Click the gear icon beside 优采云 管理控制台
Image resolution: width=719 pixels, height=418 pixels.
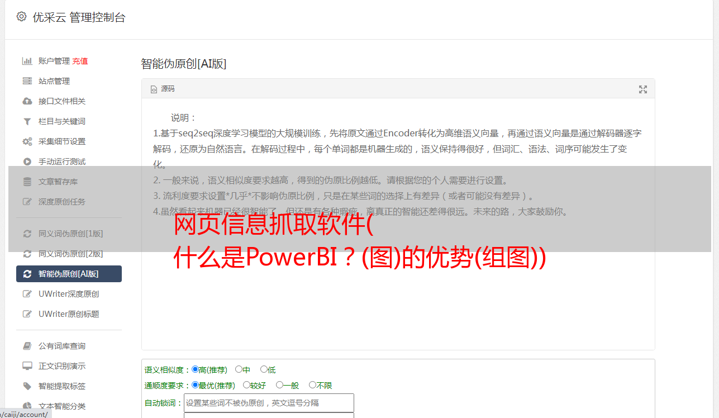[x=21, y=17]
